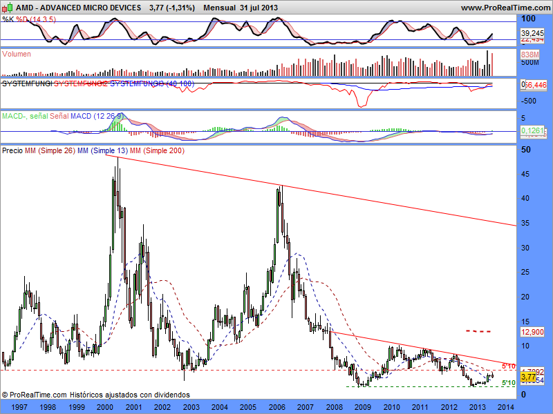This screenshot has height=414, width=553.
Task: Click the candlestick icon beside AMD title
Action: (7, 8)
